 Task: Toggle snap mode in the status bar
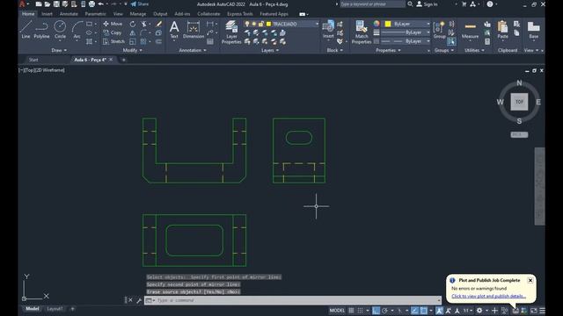coord(360,311)
